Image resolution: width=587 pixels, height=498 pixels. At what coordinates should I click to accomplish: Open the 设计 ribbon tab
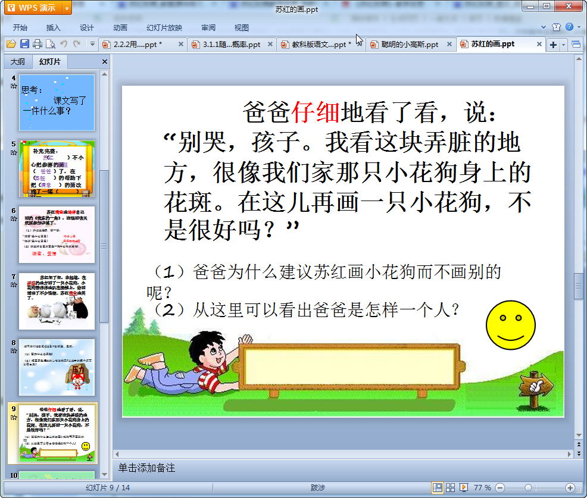pos(86,28)
